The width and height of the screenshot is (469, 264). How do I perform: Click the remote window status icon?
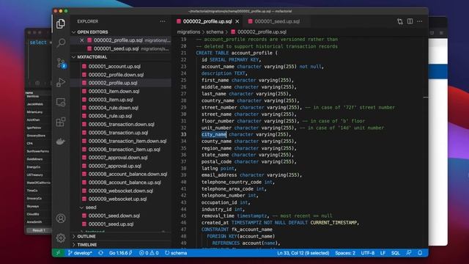point(58,253)
